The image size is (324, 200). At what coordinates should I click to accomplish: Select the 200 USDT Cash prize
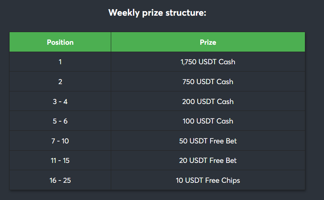[x=208, y=101]
